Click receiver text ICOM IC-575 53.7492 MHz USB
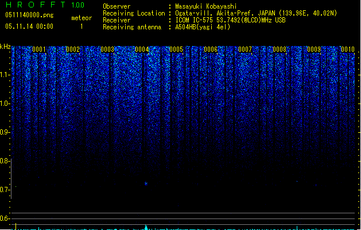361x230 pixels. point(231,20)
